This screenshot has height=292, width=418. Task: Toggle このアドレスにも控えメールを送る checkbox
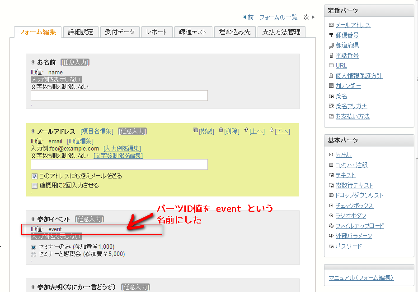[34, 176]
